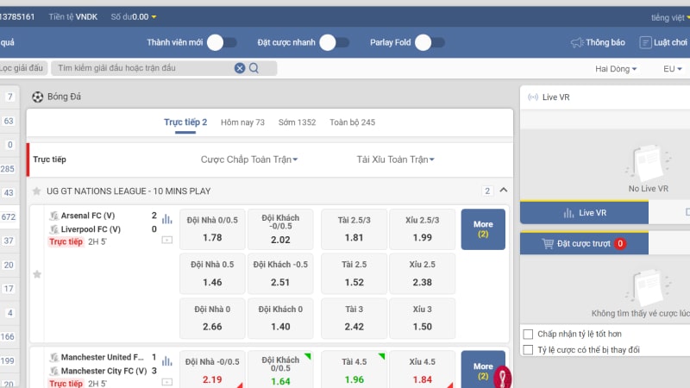Bet Đội Khách -0/0.5 at 2.02
Screen dimensions: 690x388
click(280, 229)
